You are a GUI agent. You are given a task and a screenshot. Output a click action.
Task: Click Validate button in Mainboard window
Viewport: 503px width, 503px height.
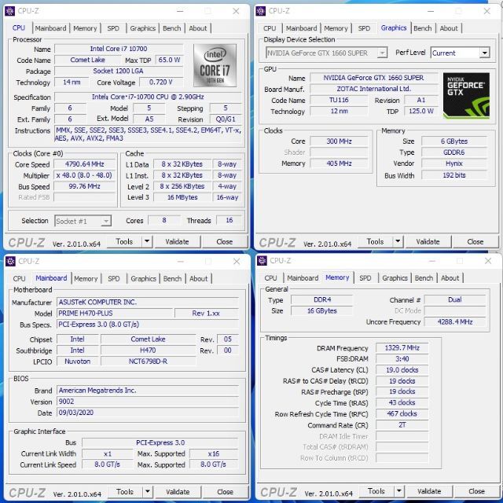pos(178,492)
